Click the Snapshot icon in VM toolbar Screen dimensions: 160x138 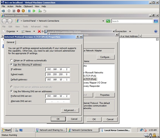coord(40,11)
